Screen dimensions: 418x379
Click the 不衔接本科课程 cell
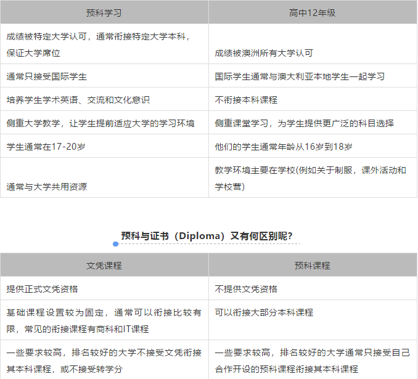tap(246, 100)
